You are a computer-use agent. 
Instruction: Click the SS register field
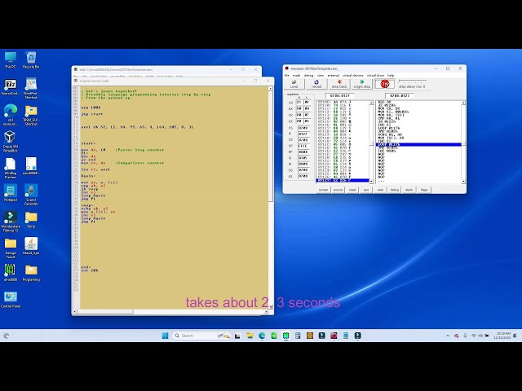click(x=303, y=140)
